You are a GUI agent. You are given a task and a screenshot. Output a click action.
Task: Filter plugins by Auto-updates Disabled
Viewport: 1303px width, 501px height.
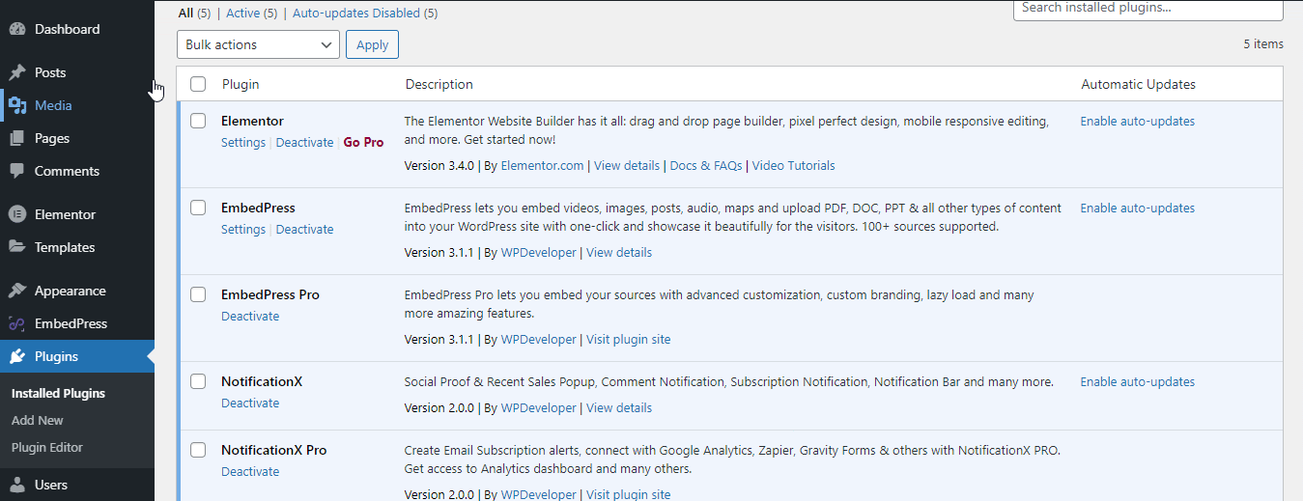(x=364, y=14)
